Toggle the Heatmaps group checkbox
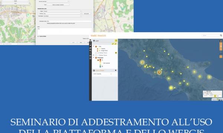The image size is (223, 133). click(x=96, y=58)
